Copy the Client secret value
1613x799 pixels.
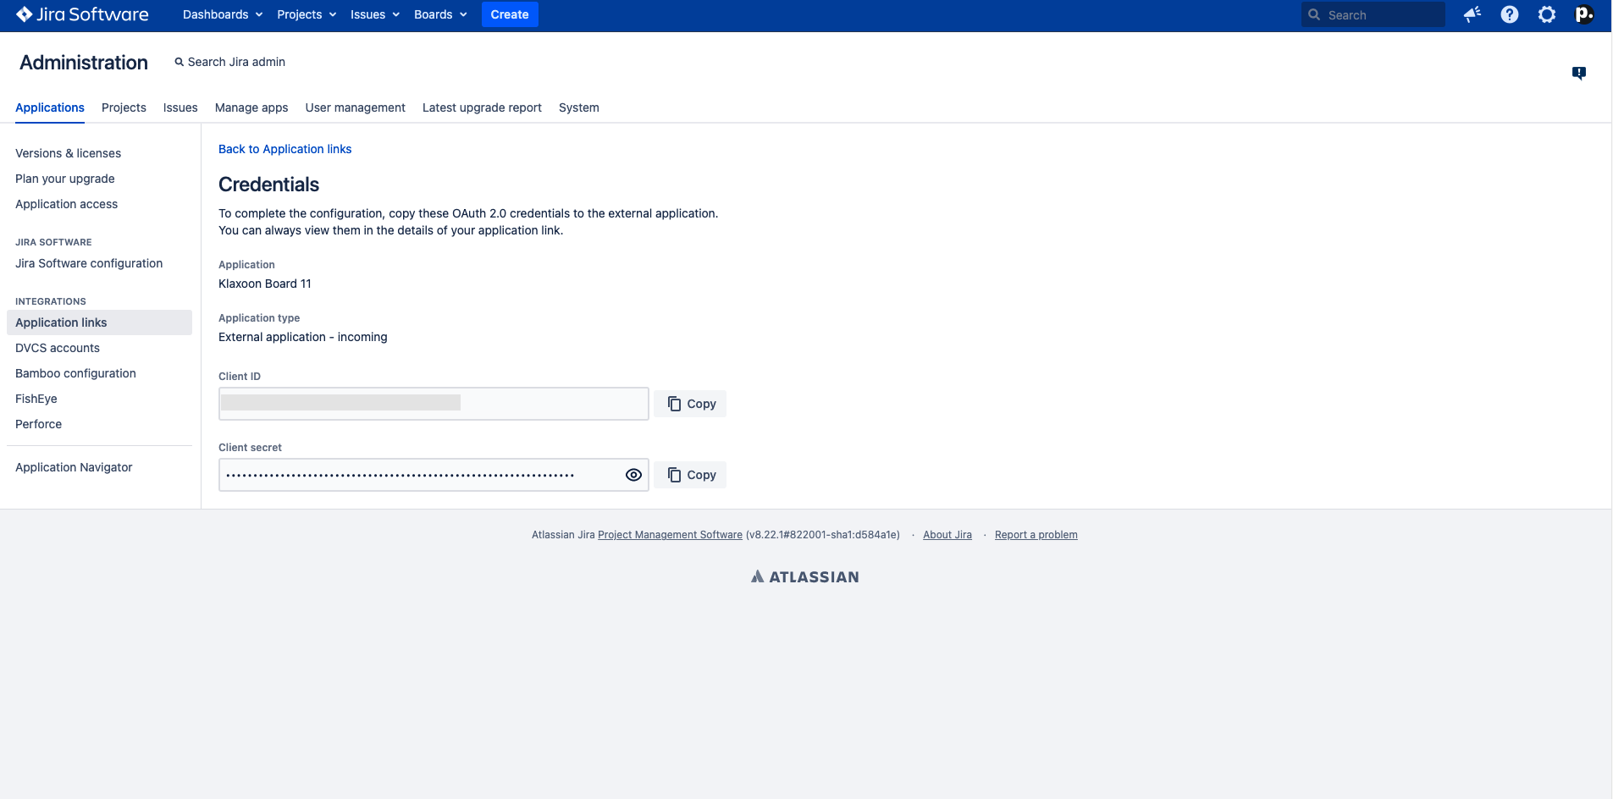(x=689, y=475)
